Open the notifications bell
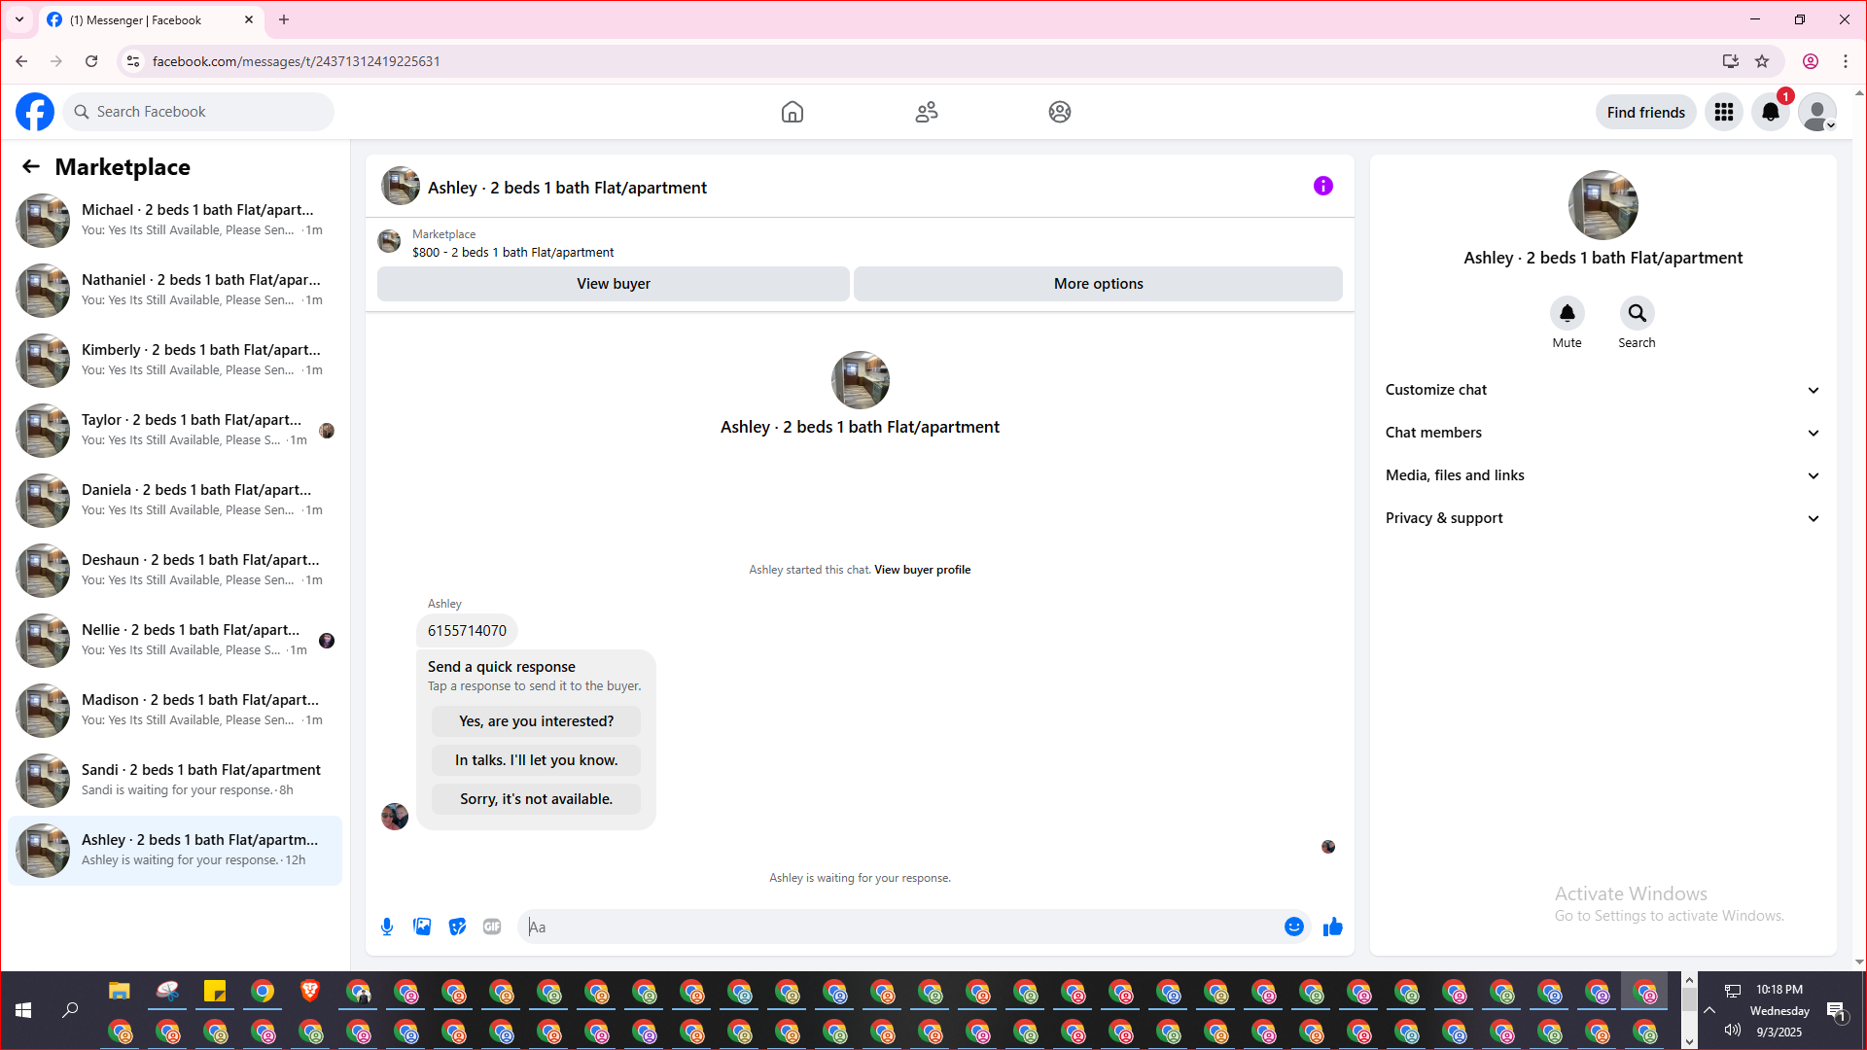 pyautogui.click(x=1771, y=112)
